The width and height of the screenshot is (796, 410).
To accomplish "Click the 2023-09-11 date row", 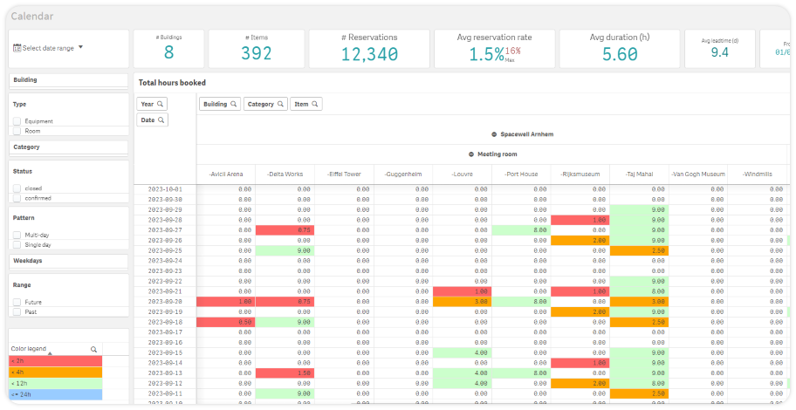I will 165,393.
